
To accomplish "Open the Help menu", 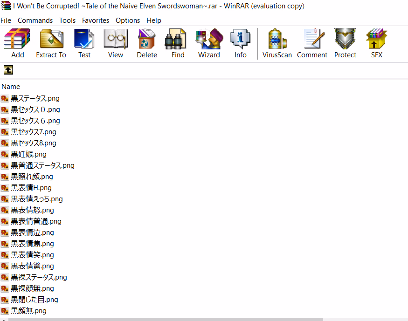I will 154,20.
